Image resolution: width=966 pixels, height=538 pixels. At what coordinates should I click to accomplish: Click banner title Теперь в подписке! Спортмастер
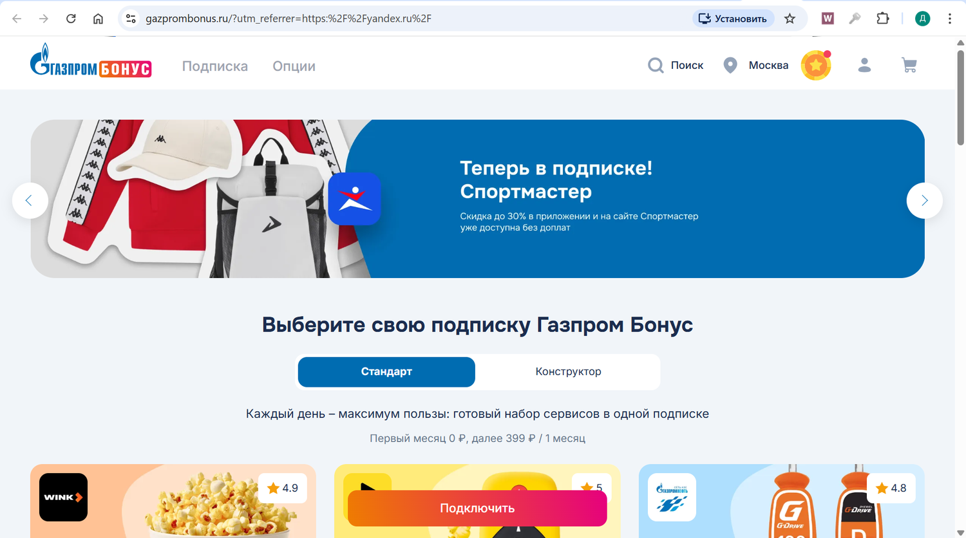click(x=556, y=180)
